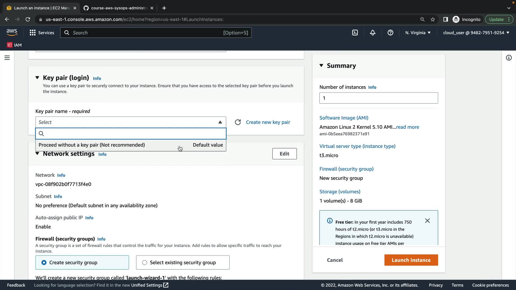Choose Proceed without a key pair option
516x290 pixels.
pos(92,145)
